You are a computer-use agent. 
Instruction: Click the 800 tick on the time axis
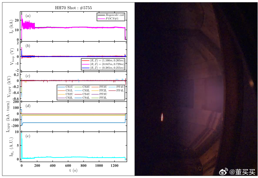[x=83, y=166]
